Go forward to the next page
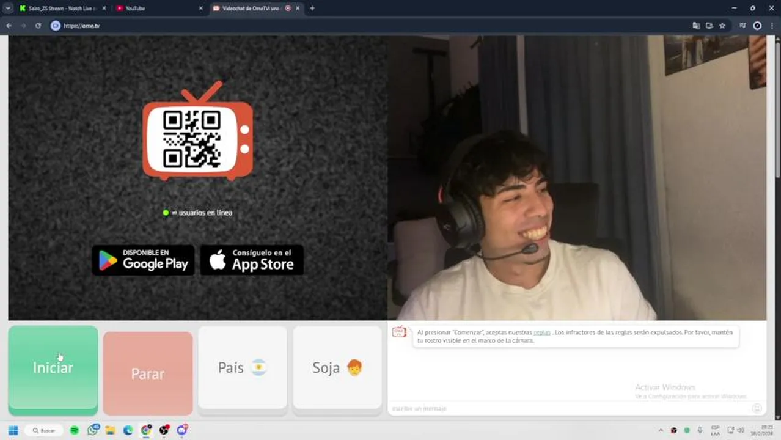781x440 pixels. 23,26
